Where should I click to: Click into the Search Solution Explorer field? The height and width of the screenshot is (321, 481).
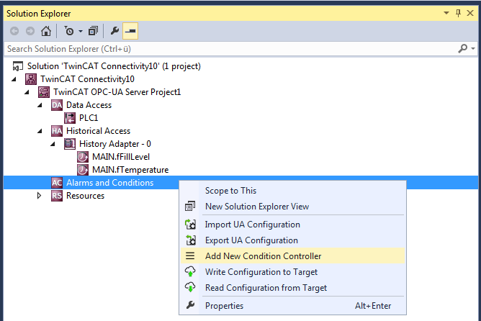(230, 49)
